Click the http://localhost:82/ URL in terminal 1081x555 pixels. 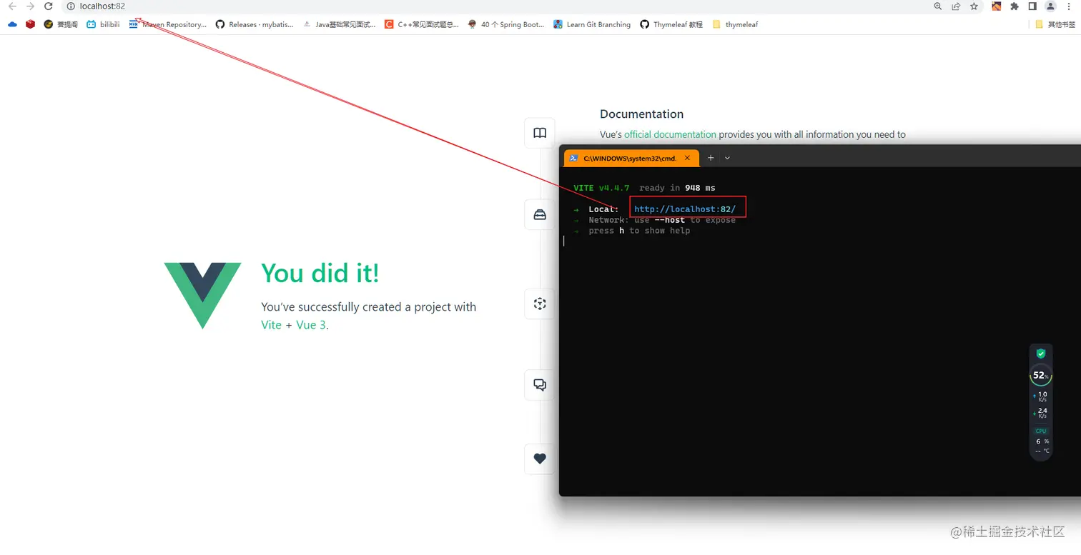click(684, 209)
